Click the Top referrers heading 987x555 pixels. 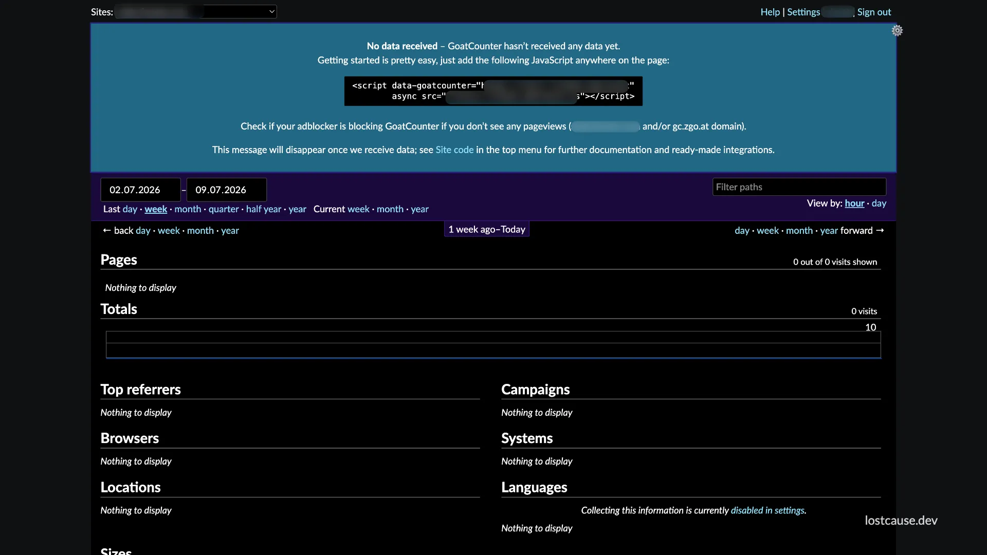click(x=141, y=390)
